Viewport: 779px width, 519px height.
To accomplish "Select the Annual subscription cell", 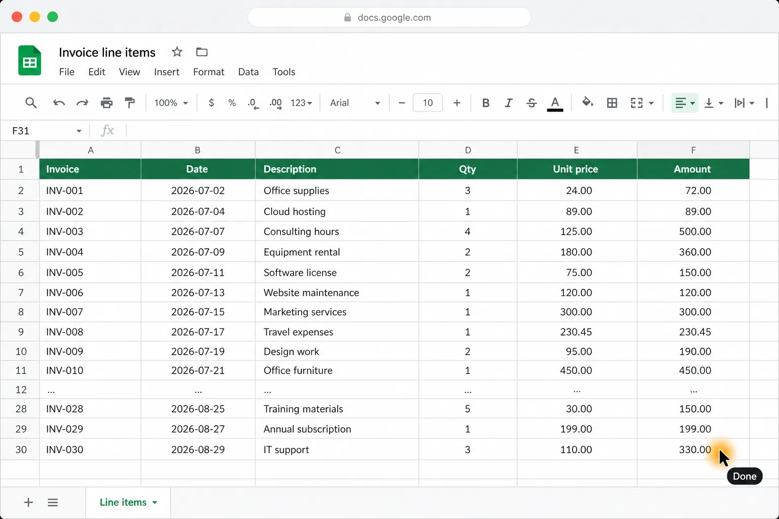I will [x=337, y=429].
